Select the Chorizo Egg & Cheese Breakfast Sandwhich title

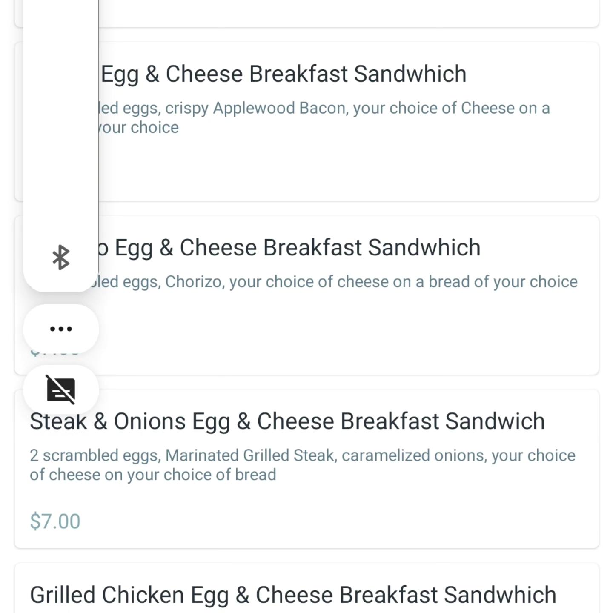point(297,247)
